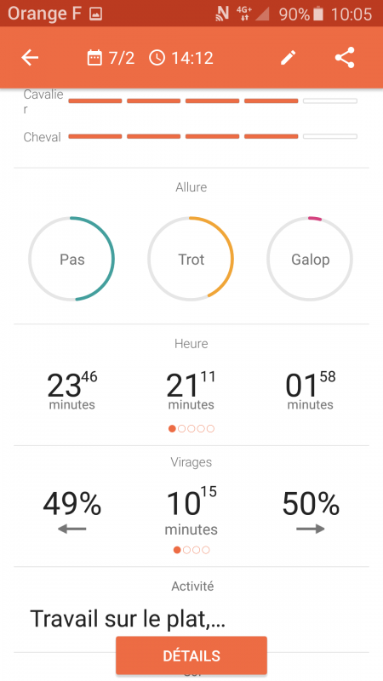Share the ride with share icon

coord(345,57)
